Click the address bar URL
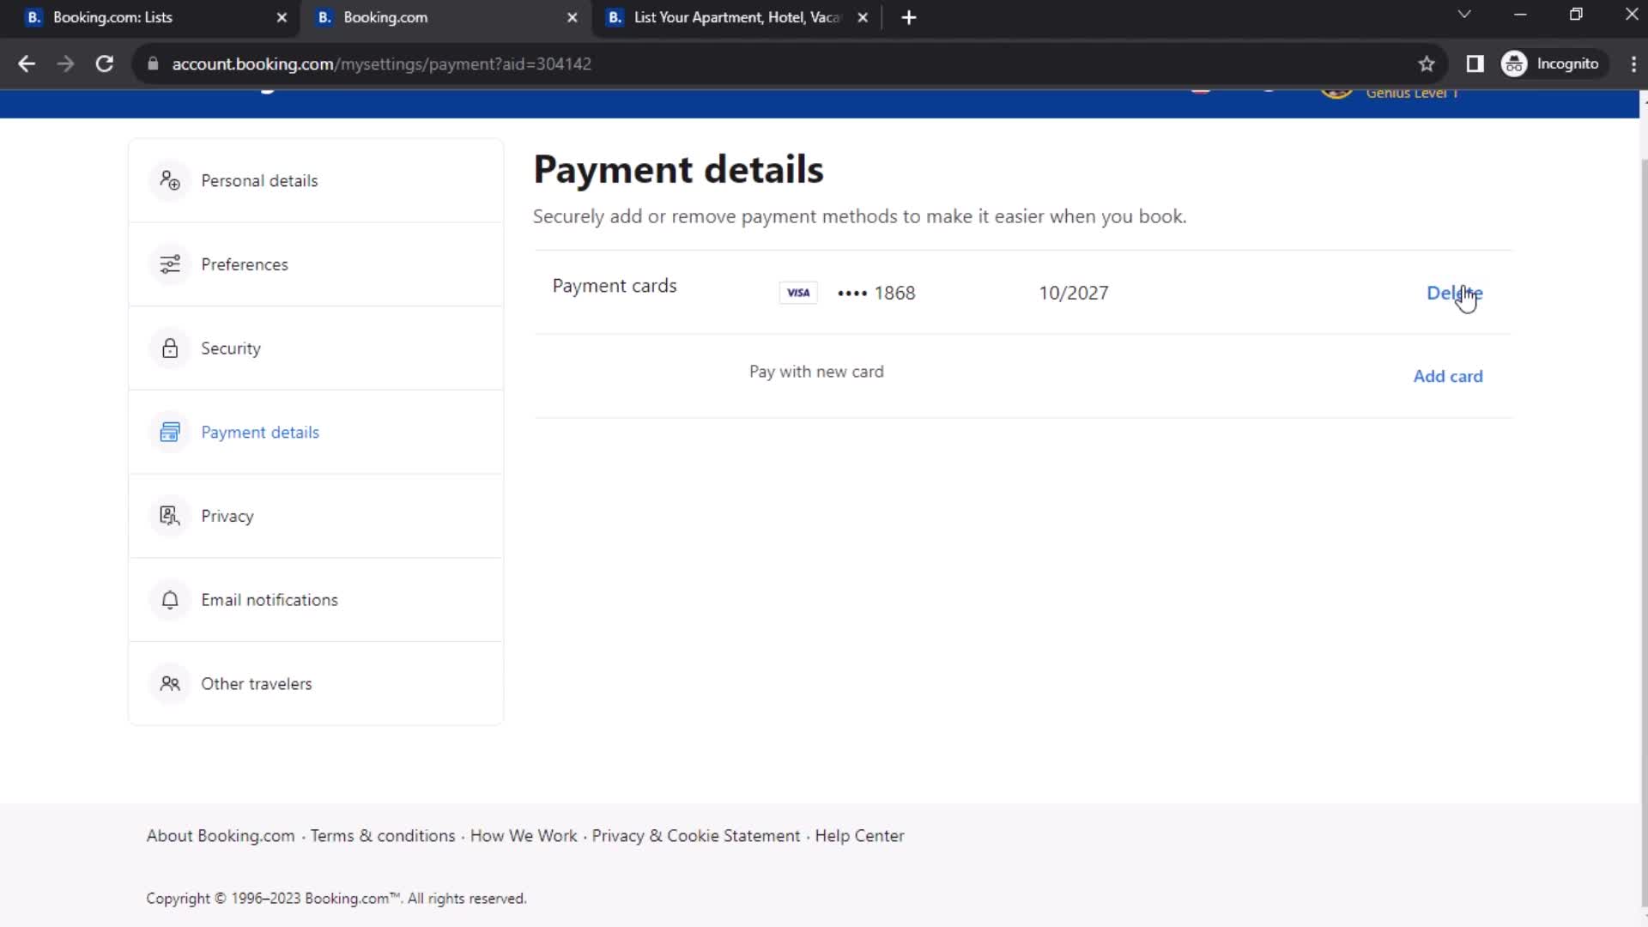Screen dimensions: 1648x927 coord(381,64)
